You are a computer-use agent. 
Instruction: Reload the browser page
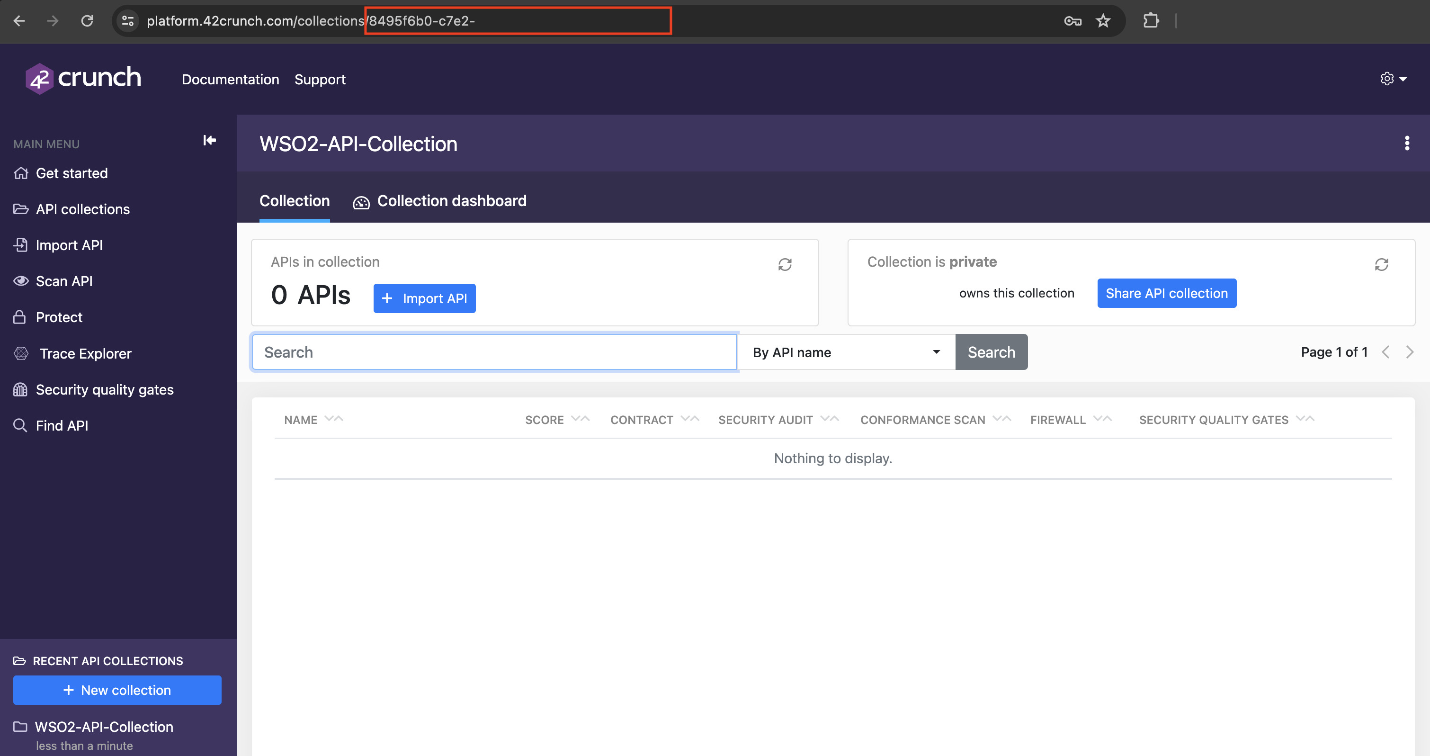87,21
